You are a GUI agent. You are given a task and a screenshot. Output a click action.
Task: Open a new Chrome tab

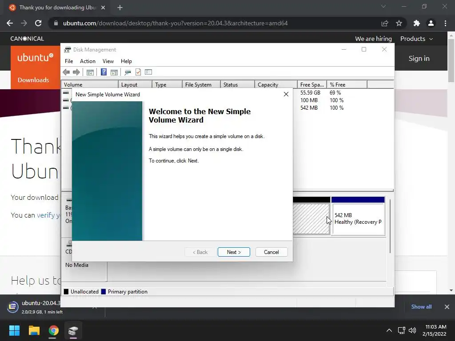click(x=120, y=8)
